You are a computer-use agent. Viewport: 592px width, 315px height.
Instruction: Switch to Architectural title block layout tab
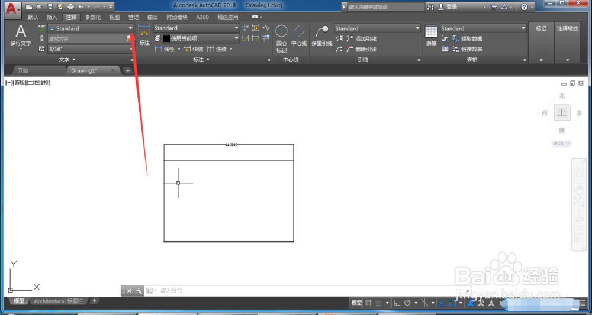[58, 301]
